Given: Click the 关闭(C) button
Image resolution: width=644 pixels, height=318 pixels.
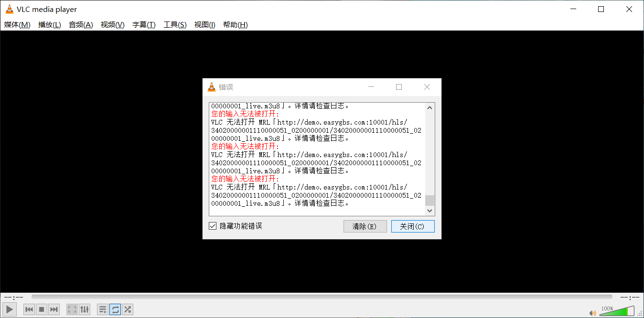Looking at the screenshot, I should coord(413,226).
